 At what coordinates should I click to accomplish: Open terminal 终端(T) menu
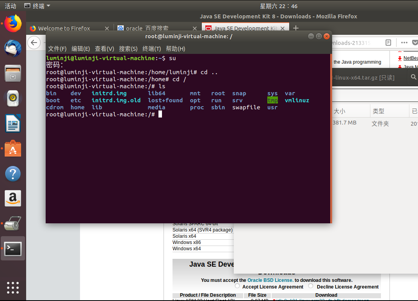(x=151, y=49)
